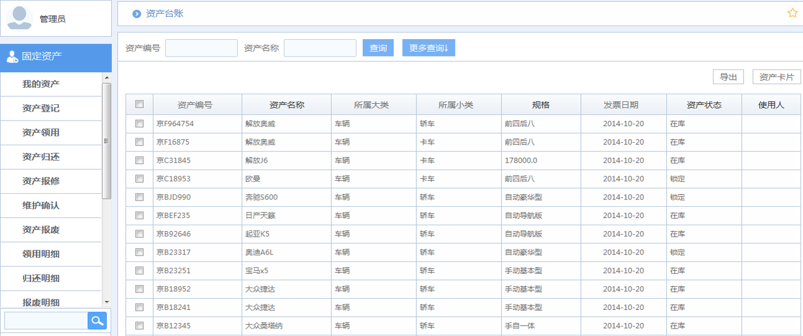Viewport: 803px width, 336px height.
Task: Tick the checkbox for 京B12345
Action: pyautogui.click(x=139, y=325)
